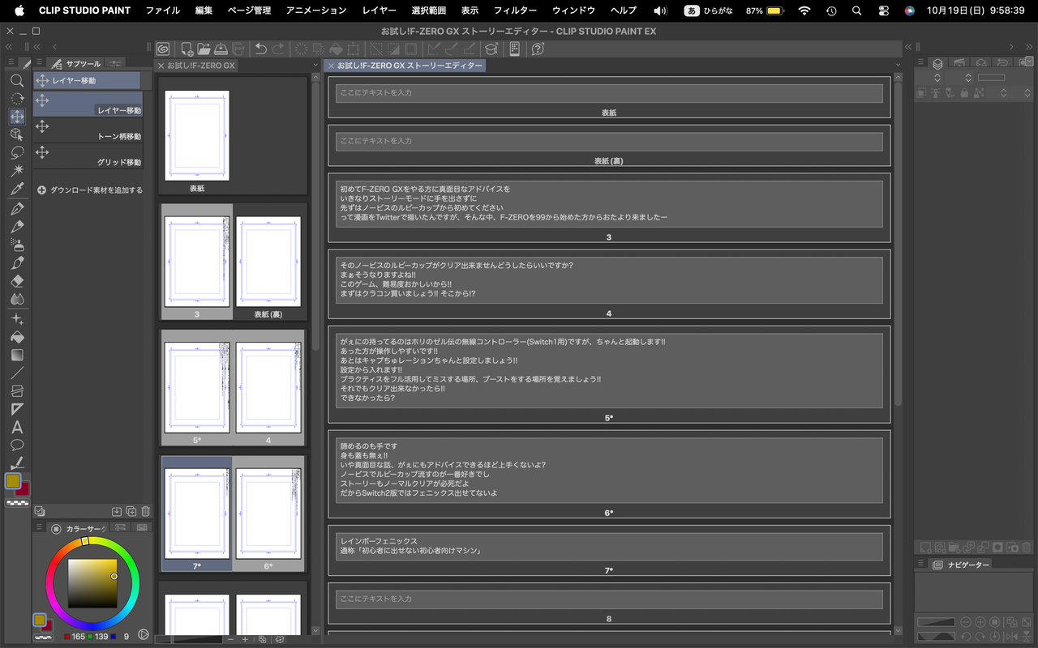The image size is (1038, 648).
Task: Select the Eraser tool
Action: [17, 280]
